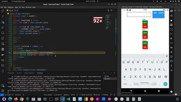Open the Help menu
Image resolution: width=181 pixels, height=102 pixels.
(x=34, y=7)
